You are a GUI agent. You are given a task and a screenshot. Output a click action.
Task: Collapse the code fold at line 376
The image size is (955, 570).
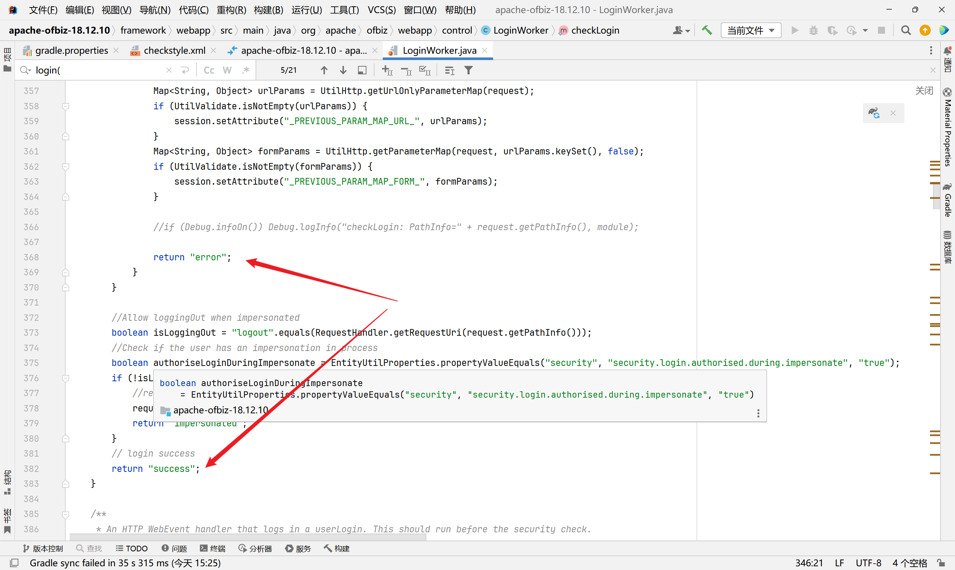tap(66, 378)
